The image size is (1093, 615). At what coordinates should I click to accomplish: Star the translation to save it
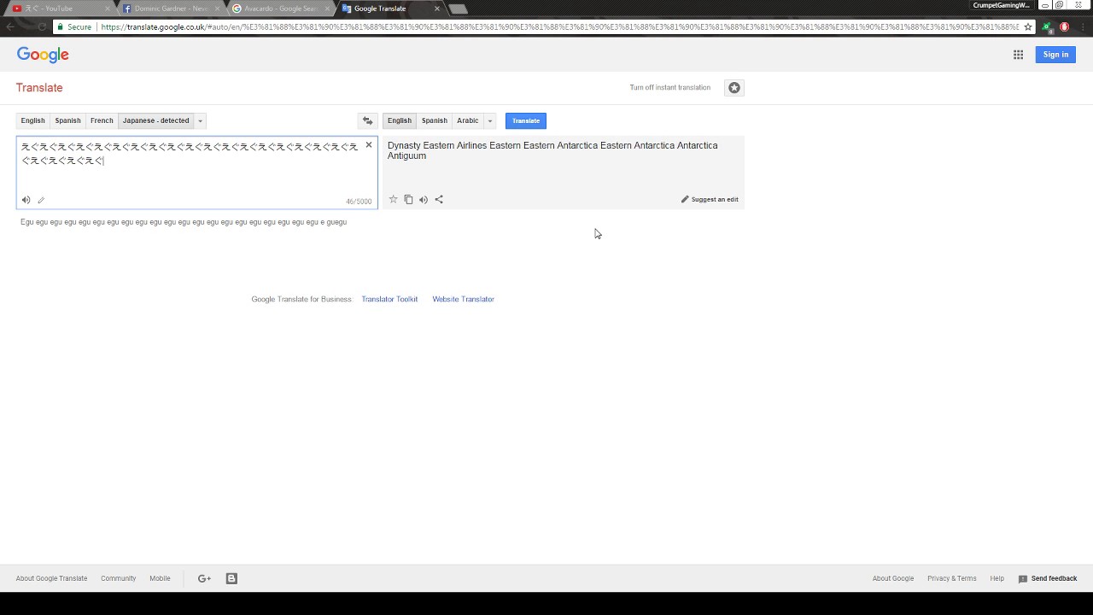[393, 199]
